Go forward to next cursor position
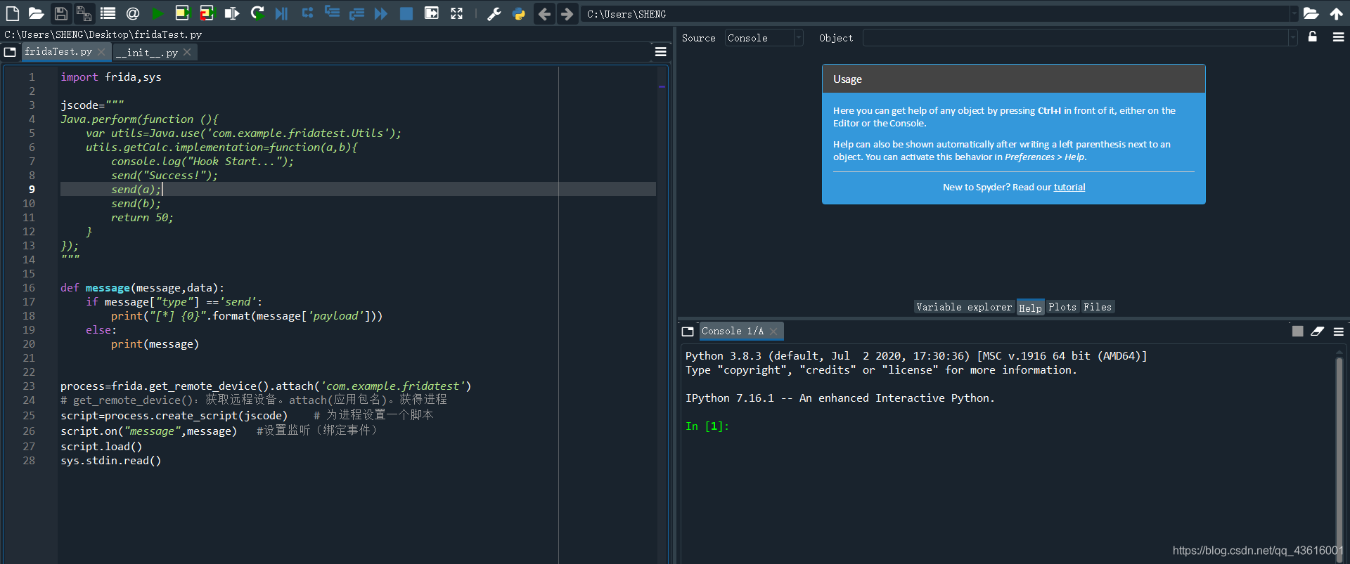1350x564 pixels. tap(567, 13)
